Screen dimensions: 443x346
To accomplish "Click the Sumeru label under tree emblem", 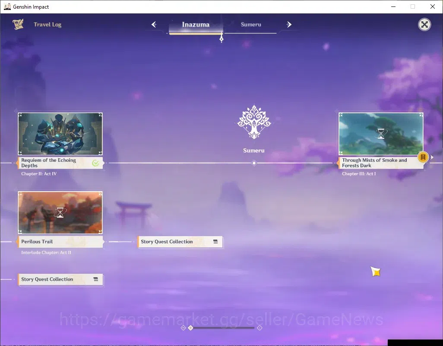I will [x=254, y=151].
